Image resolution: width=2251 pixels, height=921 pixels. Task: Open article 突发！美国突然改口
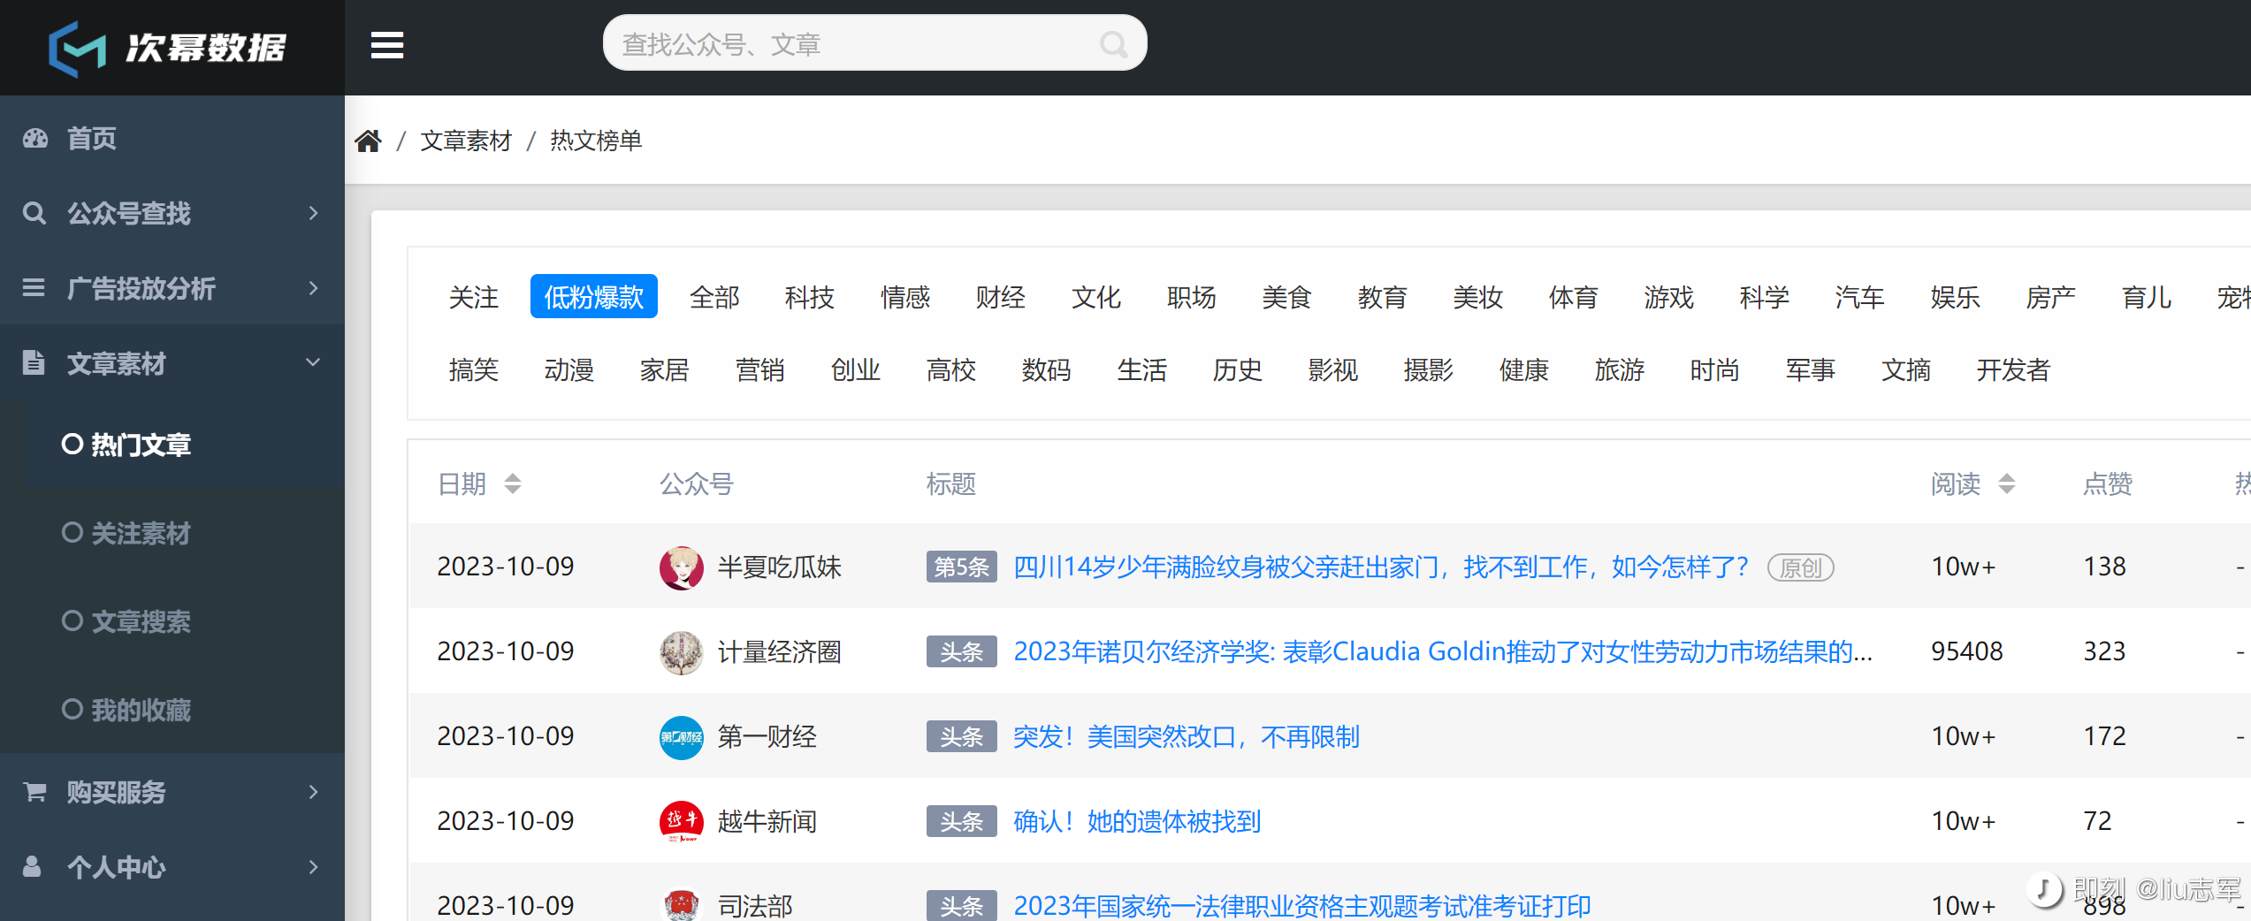(1187, 736)
